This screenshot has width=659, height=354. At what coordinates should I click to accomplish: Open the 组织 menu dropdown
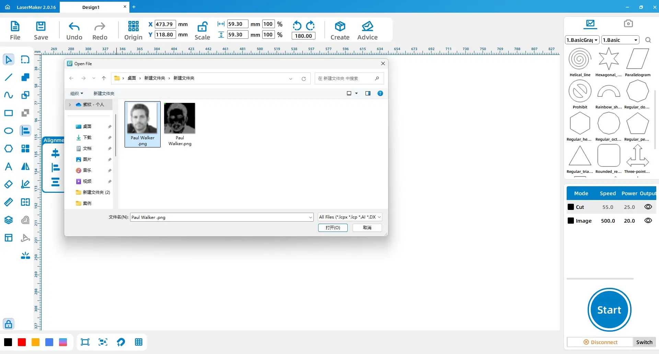pyautogui.click(x=77, y=93)
